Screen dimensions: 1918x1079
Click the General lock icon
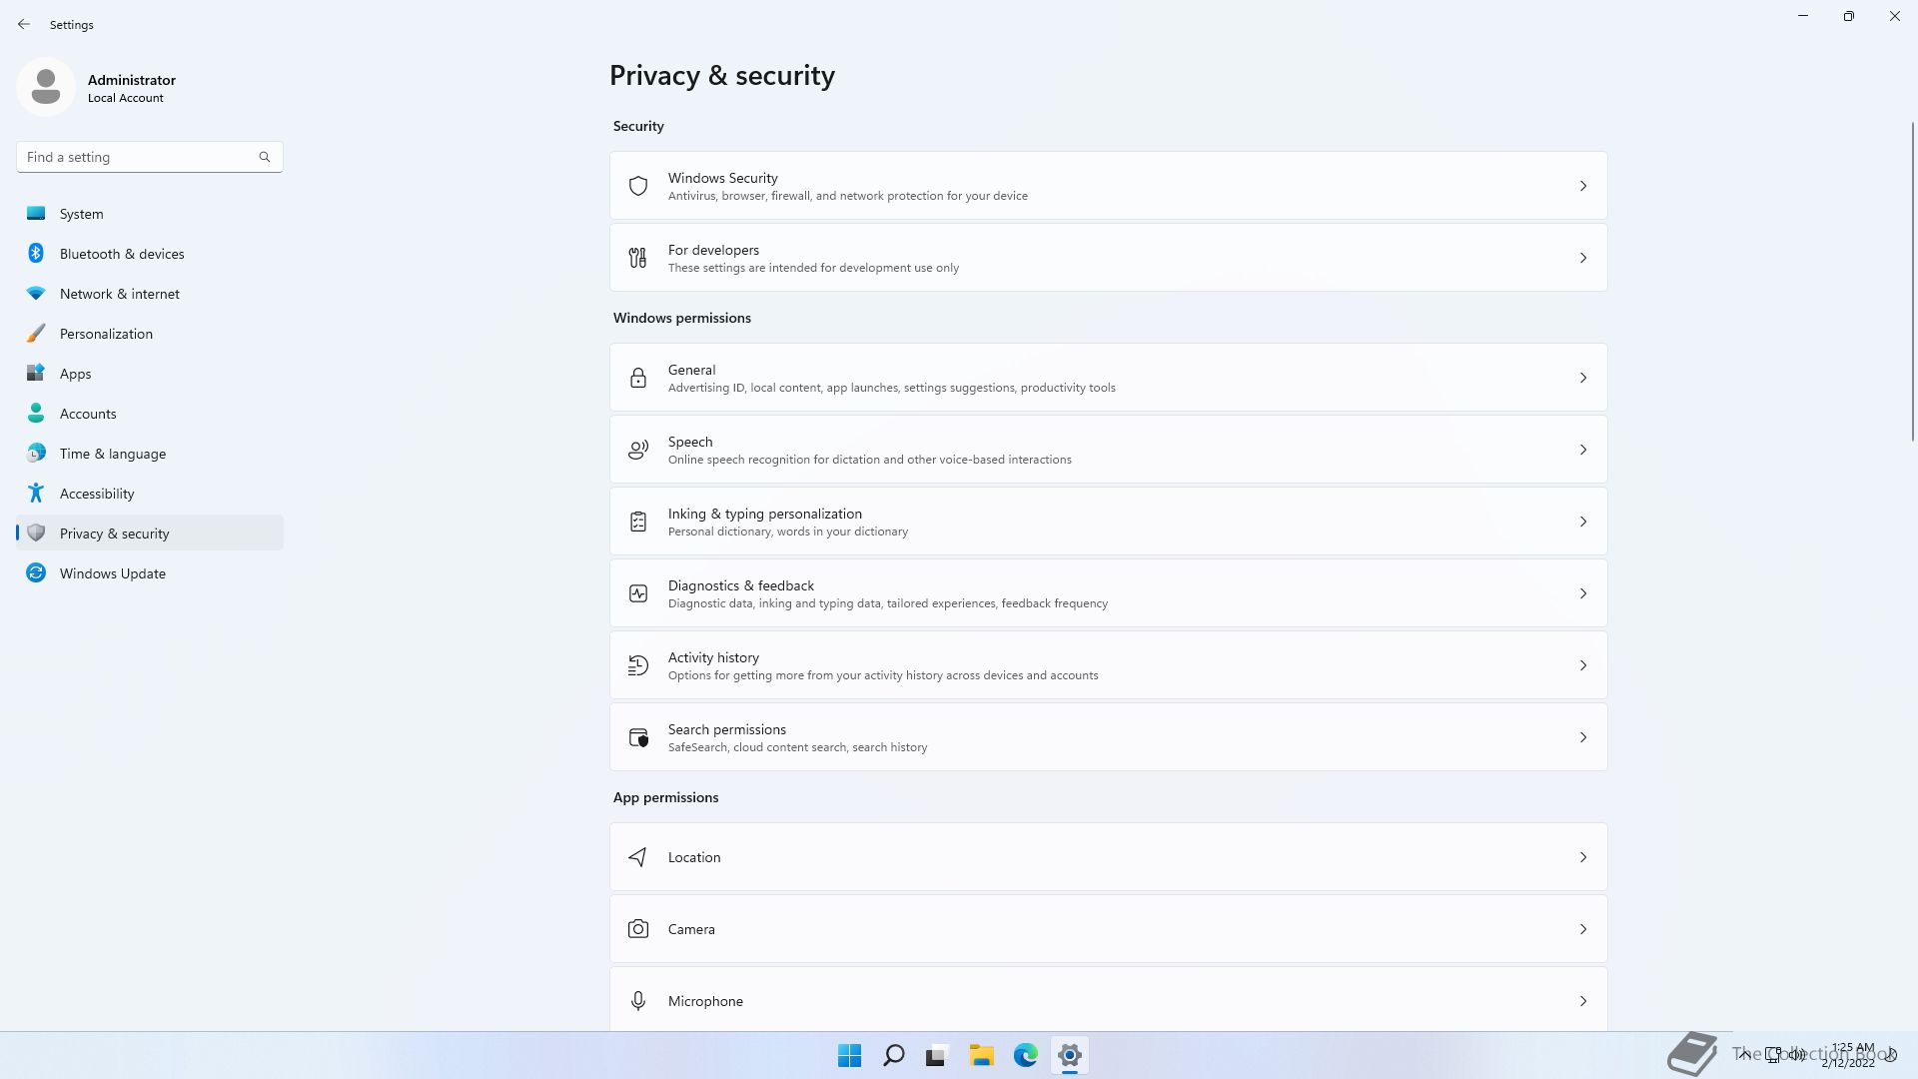tap(637, 378)
